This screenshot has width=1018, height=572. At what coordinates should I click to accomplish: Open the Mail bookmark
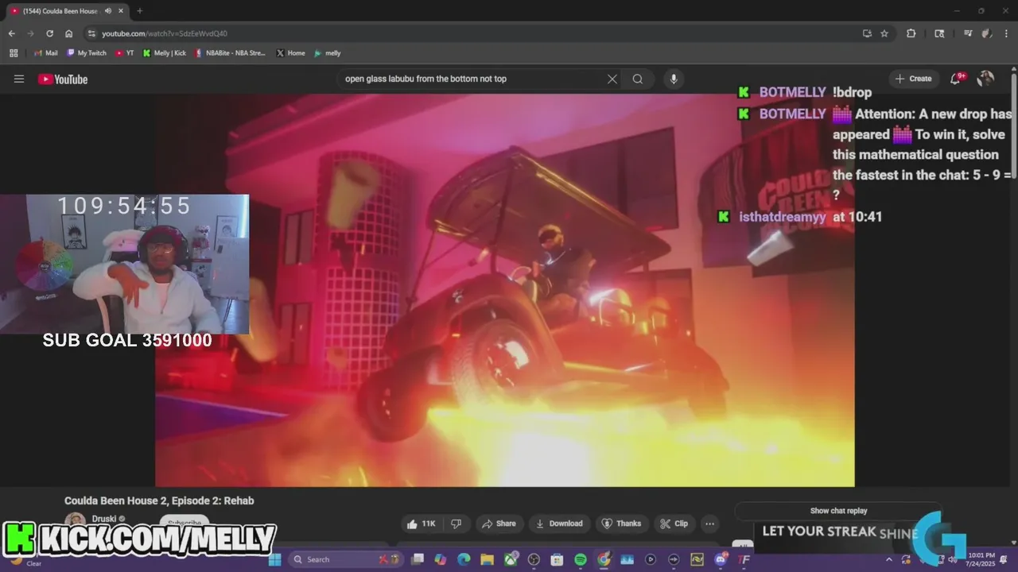pyautogui.click(x=46, y=53)
